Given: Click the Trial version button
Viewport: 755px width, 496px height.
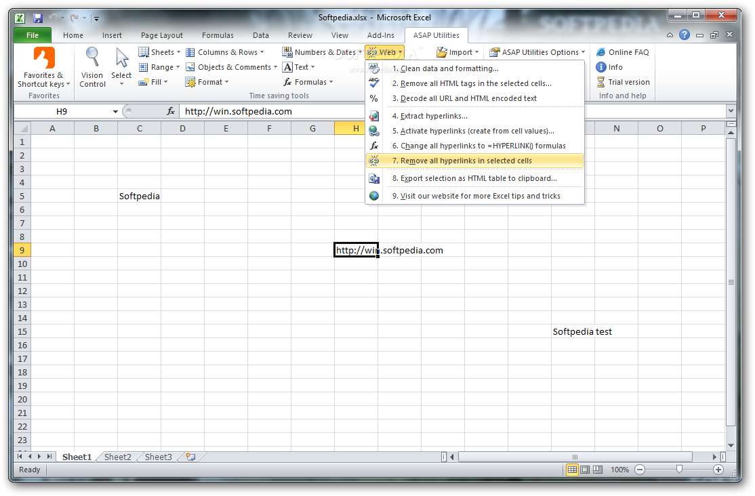Looking at the screenshot, I should (623, 82).
